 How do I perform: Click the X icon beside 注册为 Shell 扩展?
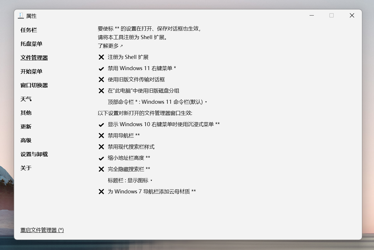pos(101,57)
